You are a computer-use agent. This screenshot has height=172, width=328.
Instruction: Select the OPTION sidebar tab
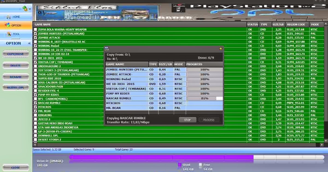click(x=16, y=25)
